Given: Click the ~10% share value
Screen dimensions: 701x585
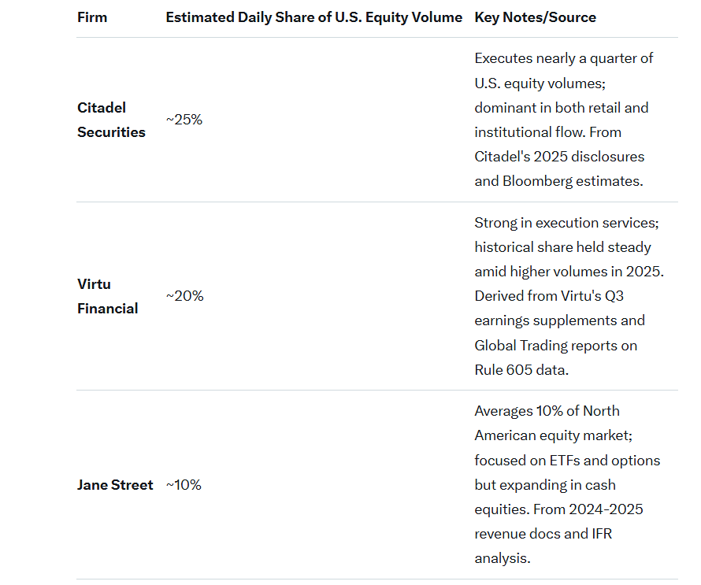Looking at the screenshot, I should [x=184, y=485].
